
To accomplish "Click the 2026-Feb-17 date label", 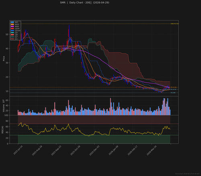I will (x=132, y=150).
